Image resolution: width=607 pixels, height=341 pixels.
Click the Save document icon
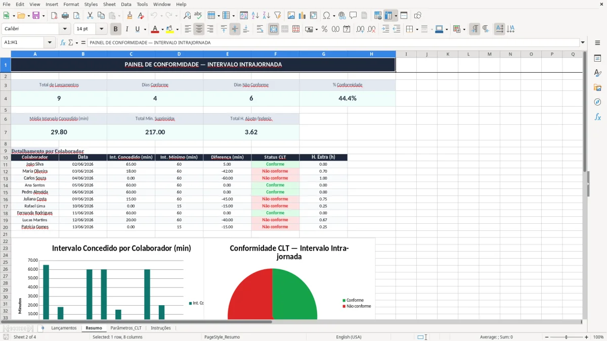35,16
